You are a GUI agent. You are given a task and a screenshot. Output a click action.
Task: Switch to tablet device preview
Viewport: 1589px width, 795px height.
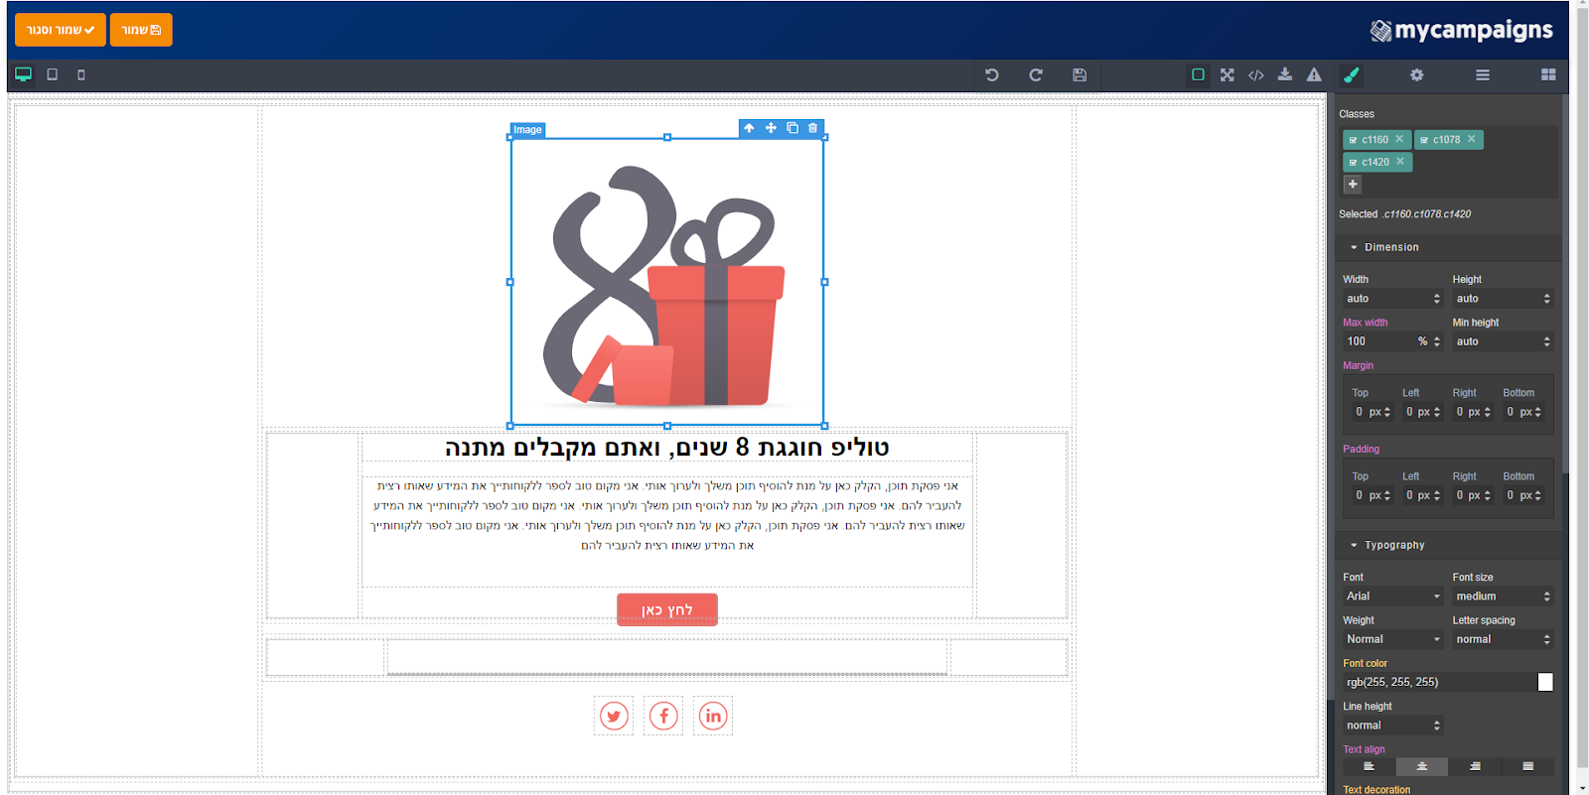click(x=53, y=74)
